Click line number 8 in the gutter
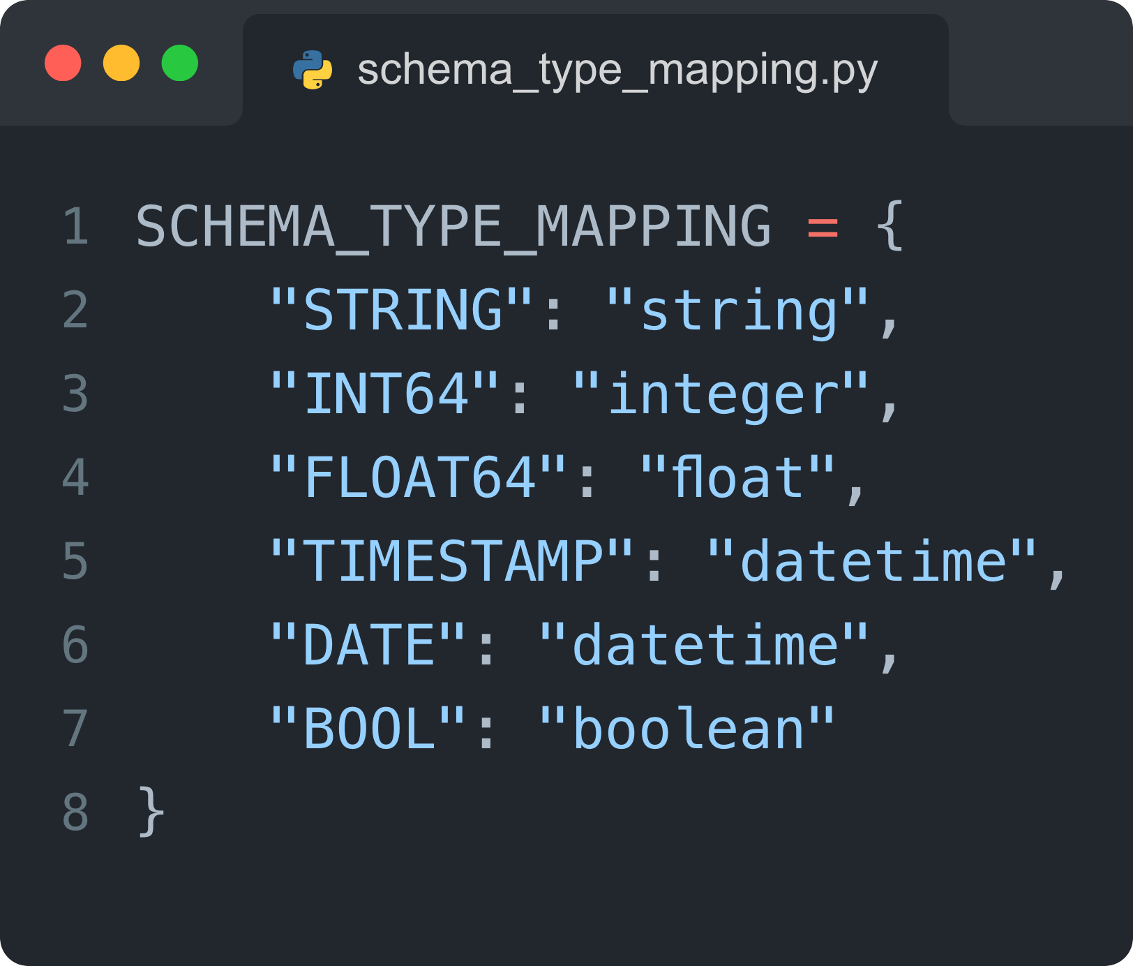The width and height of the screenshot is (1133, 966). pyautogui.click(x=76, y=812)
